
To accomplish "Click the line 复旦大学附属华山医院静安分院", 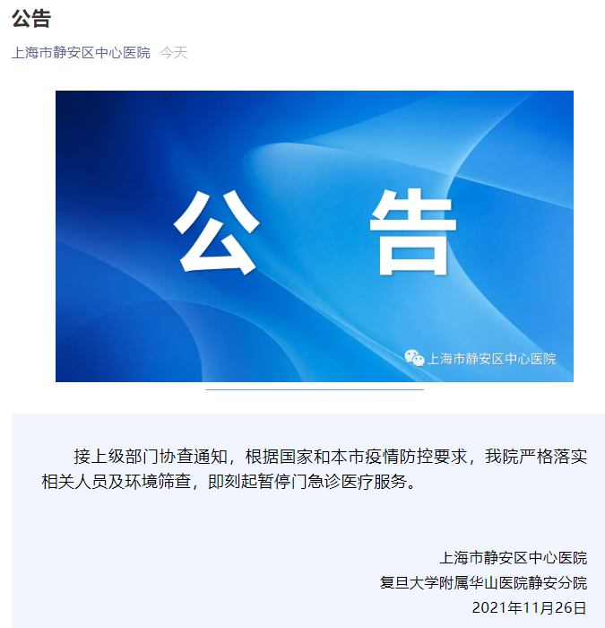I will 483,582.
